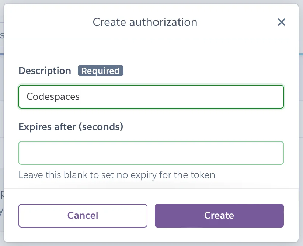Click the purple Create button to confirm
Viewport: 303px width, 246px height.
[219, 215]
